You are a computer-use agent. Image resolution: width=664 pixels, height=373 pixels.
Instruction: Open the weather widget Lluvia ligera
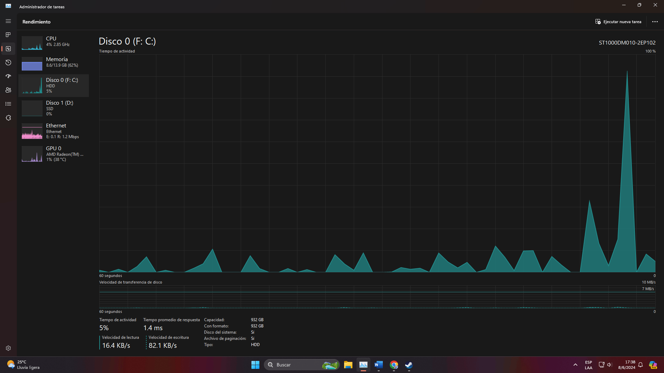point(23,365)
